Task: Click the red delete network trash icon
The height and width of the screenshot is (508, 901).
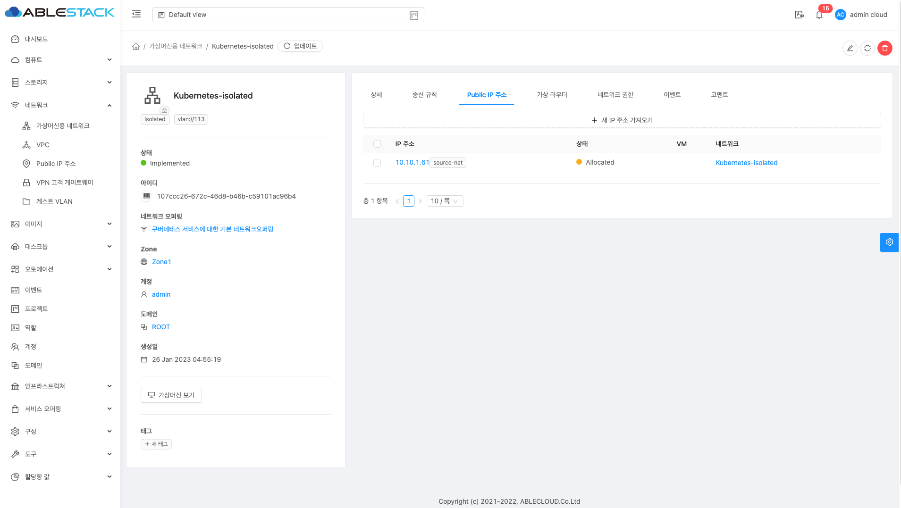Action: point(884,48)
